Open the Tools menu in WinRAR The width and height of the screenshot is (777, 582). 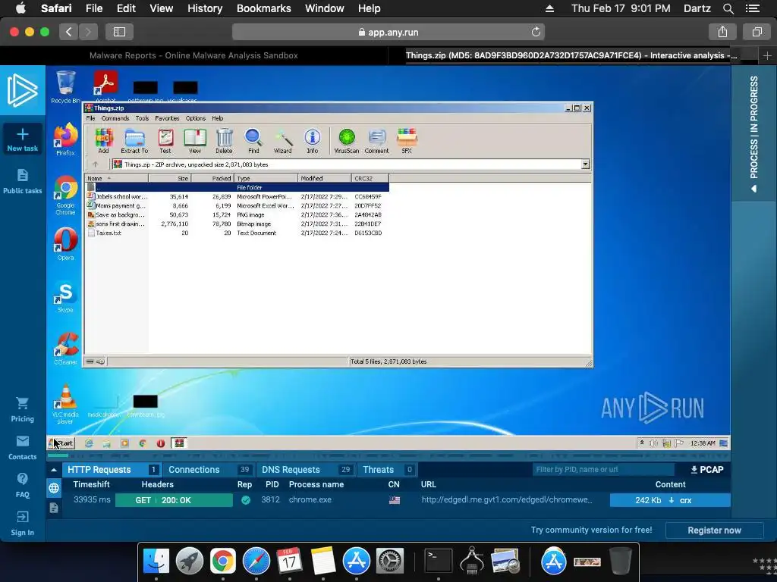pyautogui.click(x=142, y=118)
